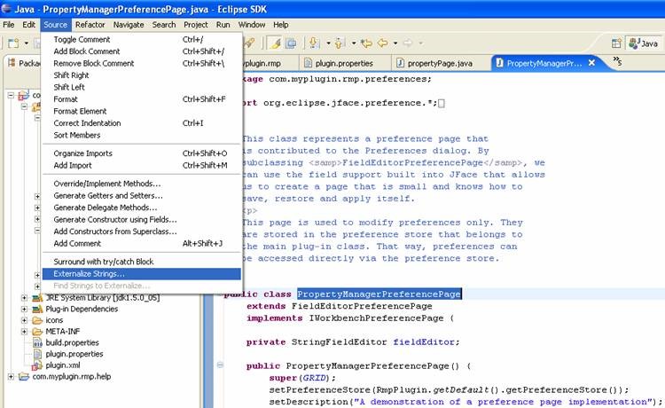Click the Next Annotation down-arrow icon
This screenshot has height=408, width=665.
(314, 43)
